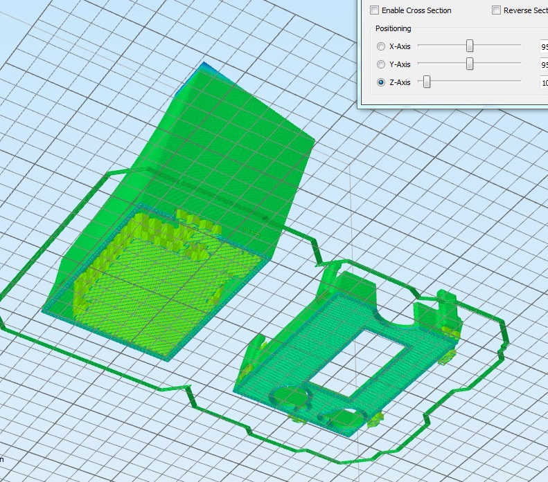Click the Positioning group label
This screenshot has height=482, width=548.
pos(394,28)
